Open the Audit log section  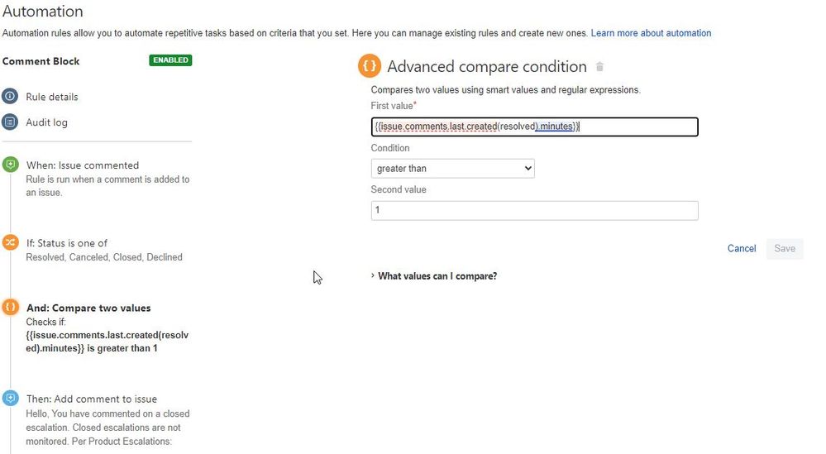tap(46, 122)
